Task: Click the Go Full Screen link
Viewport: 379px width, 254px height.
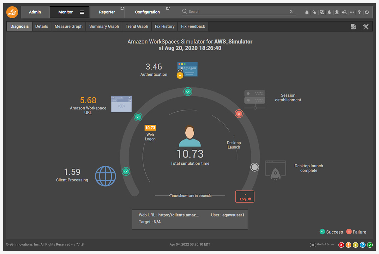Action: (326, 245)
